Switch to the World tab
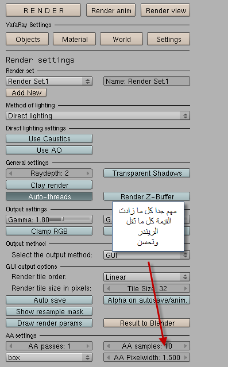The width and height of the screenshot is (228, 367). (122, 39)
